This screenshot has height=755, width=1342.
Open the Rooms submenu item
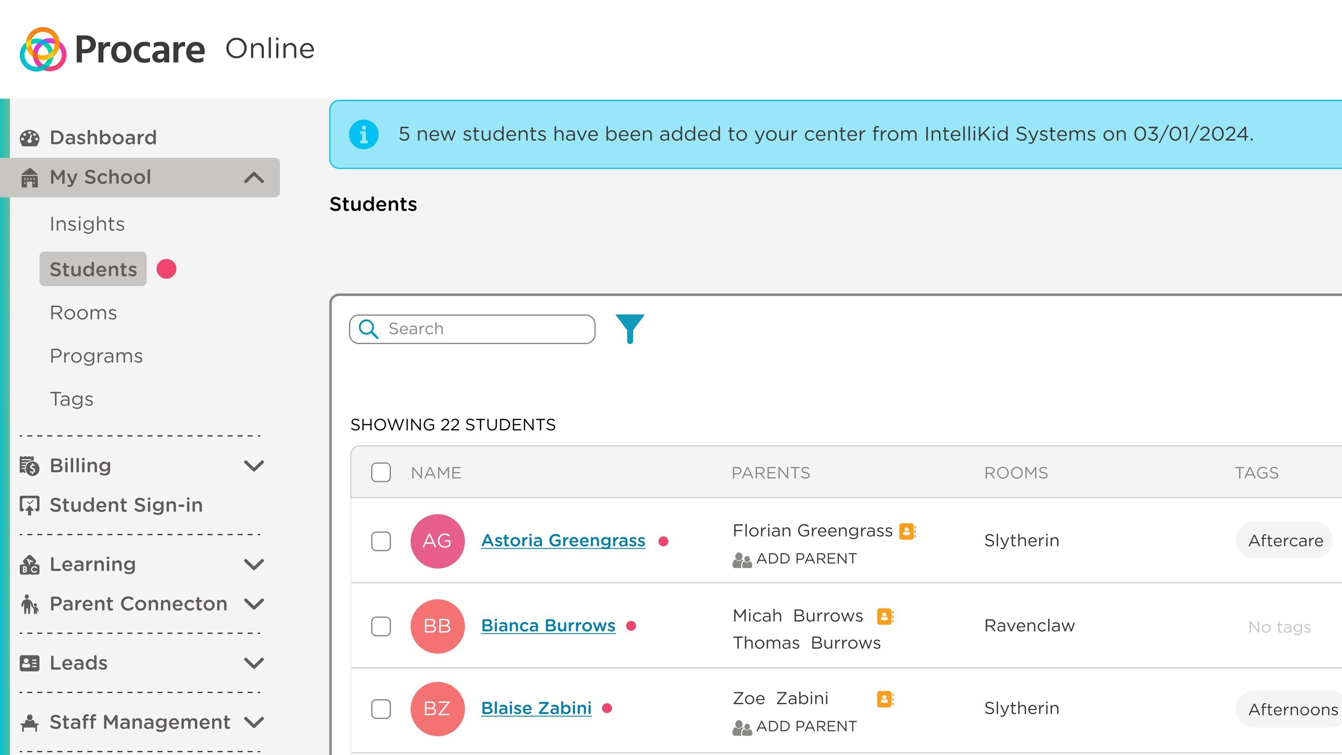pos(84,313)
